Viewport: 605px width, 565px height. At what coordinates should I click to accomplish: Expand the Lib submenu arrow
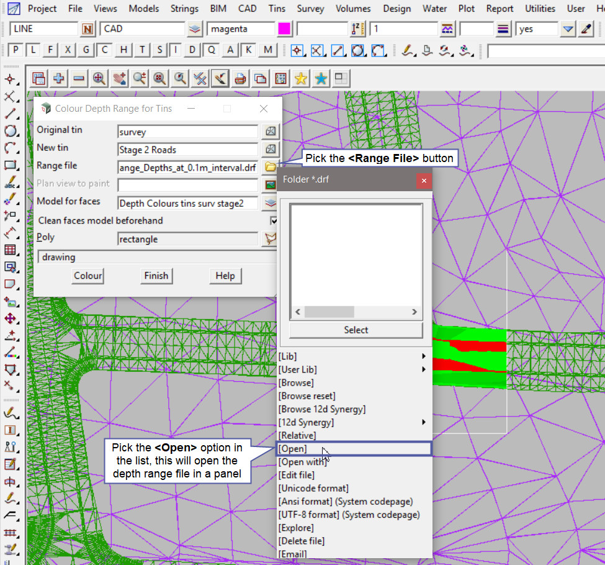pyautogui.click(x=424, y=356)
